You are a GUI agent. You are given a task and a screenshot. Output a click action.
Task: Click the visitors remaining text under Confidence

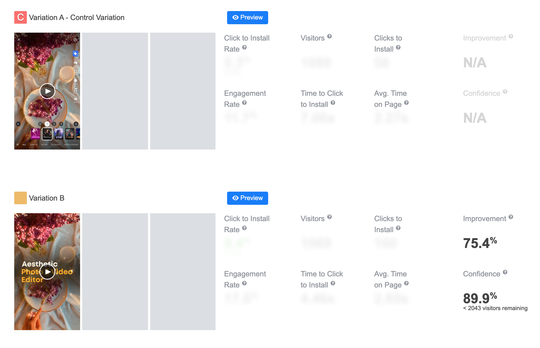[x=495, y=308]
